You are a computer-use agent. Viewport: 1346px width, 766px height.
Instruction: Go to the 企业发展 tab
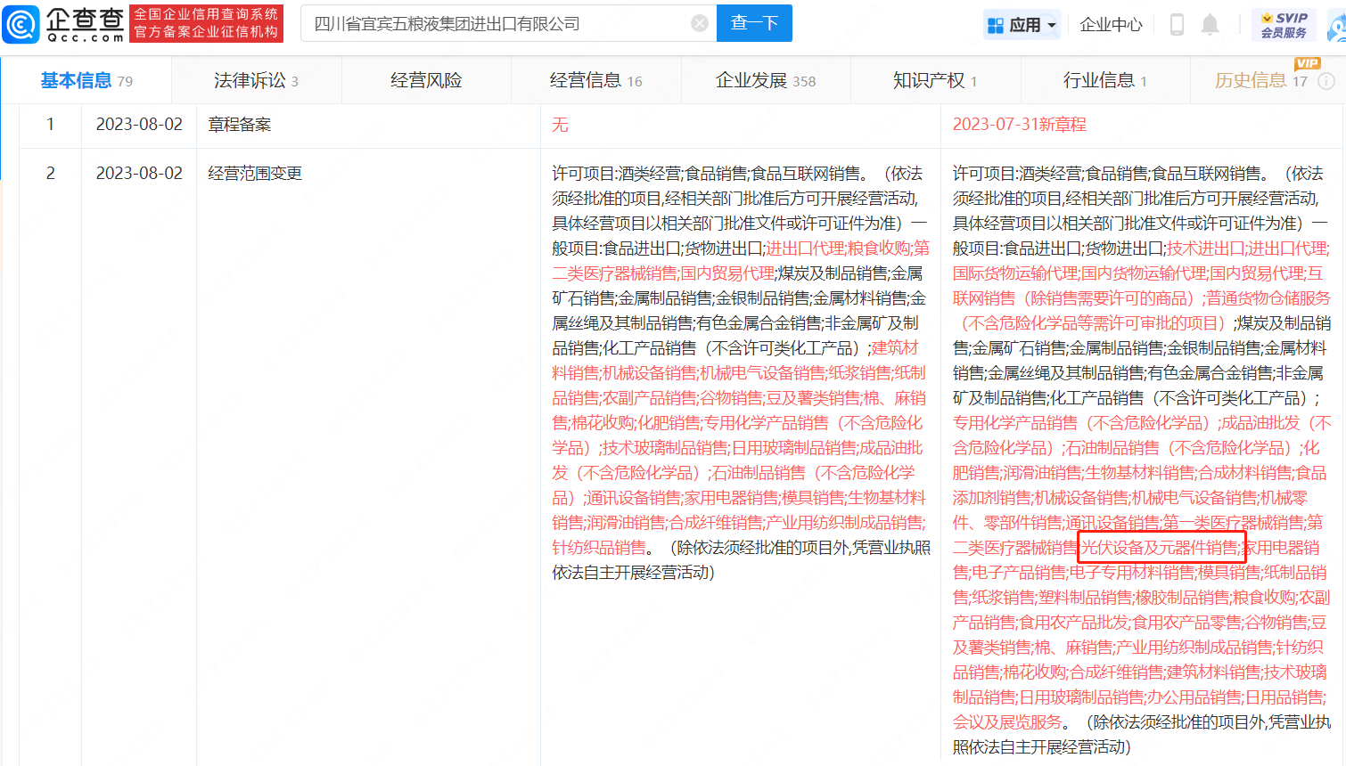click(765, 81)
